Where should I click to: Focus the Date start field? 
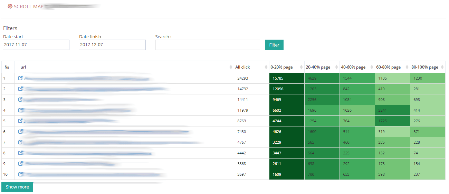tap(36, 45)
